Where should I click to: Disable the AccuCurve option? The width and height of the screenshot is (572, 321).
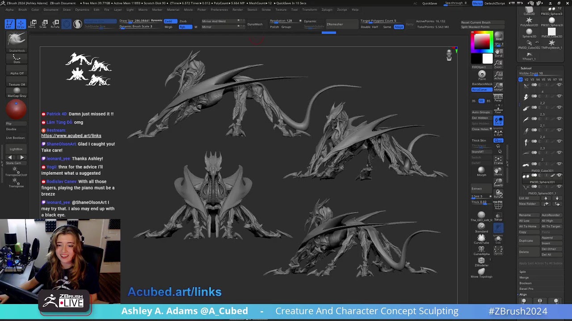coord(482,90)
